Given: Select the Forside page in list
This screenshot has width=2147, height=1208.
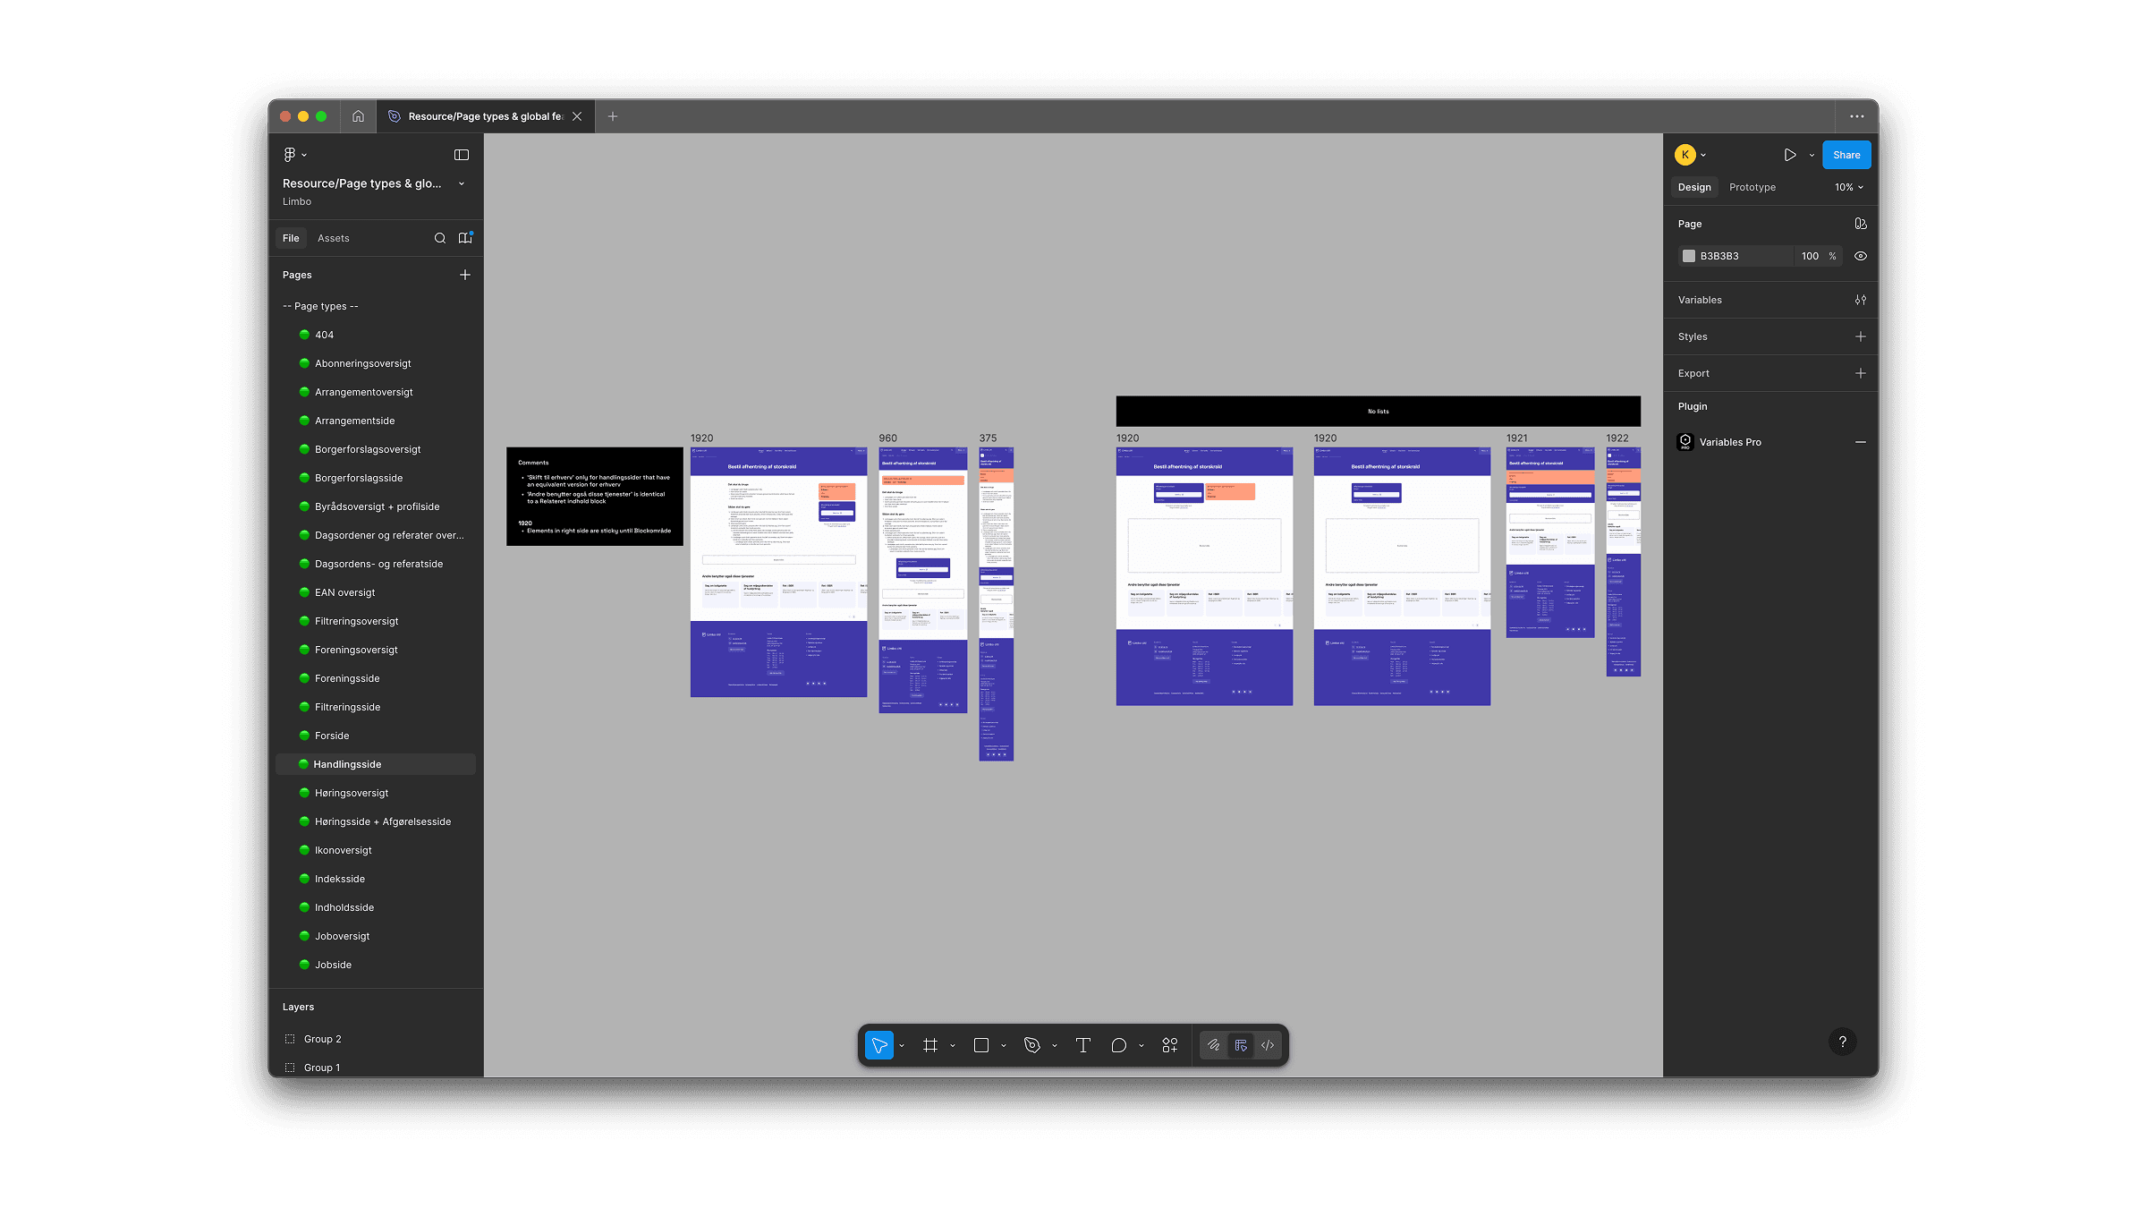Looking at the screenshot, I should pos(332,736).
